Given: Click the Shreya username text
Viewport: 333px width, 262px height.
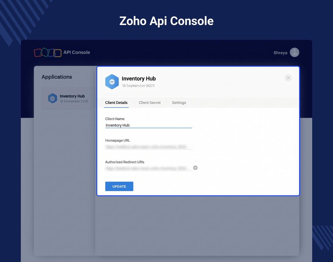Looking at the screenshot, I should [280, 53].
